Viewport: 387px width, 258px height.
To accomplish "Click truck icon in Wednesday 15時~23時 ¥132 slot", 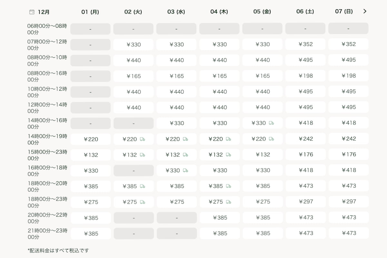I will pos(185,155).
